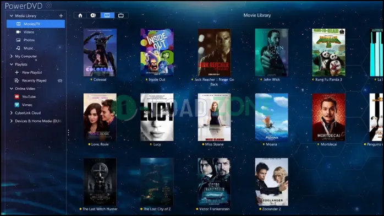Click the Movies/TV film icon

pos(18,24)
